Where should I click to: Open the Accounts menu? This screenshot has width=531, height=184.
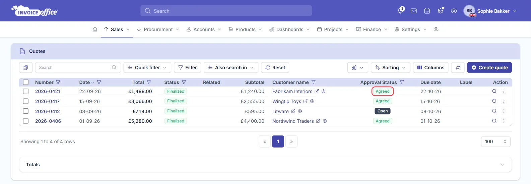[204, 29]
